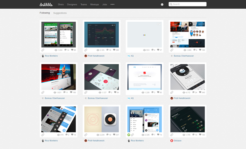The width and height of the screenshot is (246, 149).
Task: Click the Bureau Oberhaeuser avatar under the 1,621-view shot
Action: 43,98
